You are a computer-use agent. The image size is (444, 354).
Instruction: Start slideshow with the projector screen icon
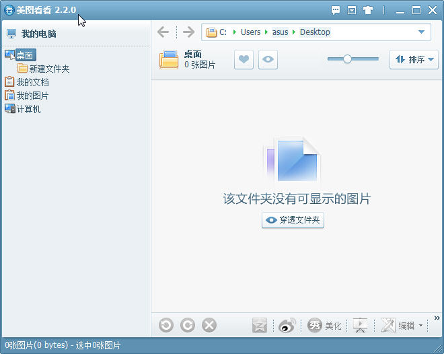pos(360,326)
